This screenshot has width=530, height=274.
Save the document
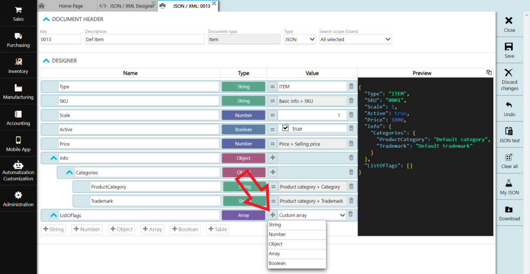(509, 50)
